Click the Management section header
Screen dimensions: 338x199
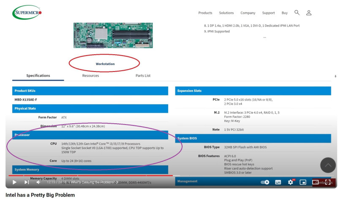point(253,181)
